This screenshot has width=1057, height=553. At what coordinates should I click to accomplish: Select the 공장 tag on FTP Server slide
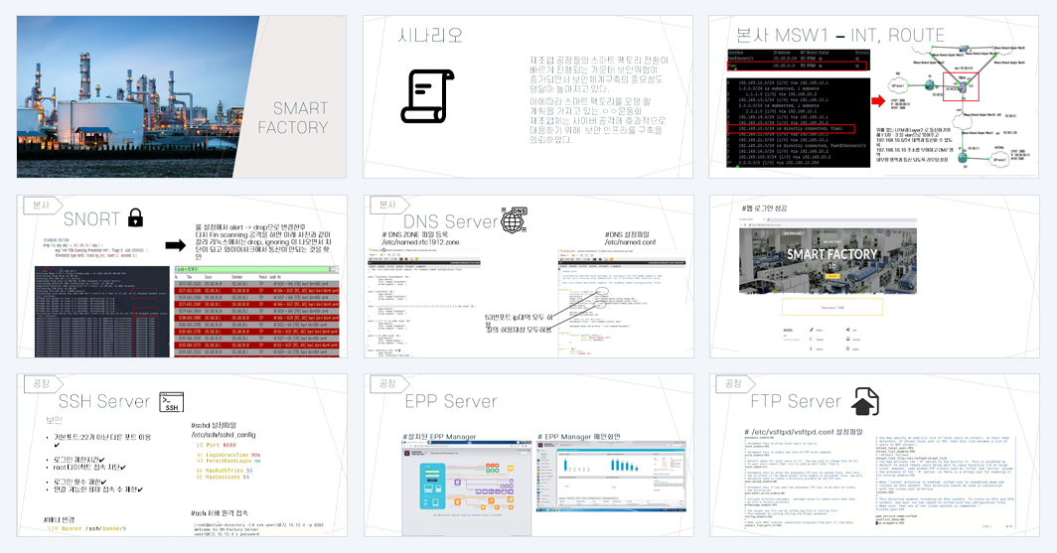735,383
